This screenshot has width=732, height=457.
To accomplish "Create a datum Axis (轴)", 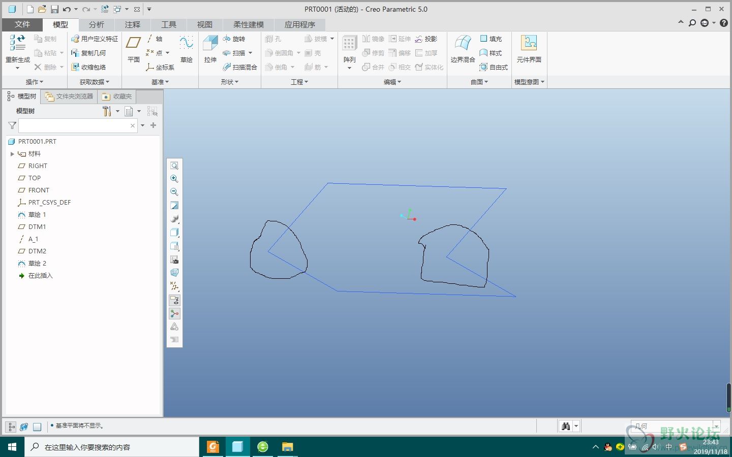I will (x=155, y=39).
